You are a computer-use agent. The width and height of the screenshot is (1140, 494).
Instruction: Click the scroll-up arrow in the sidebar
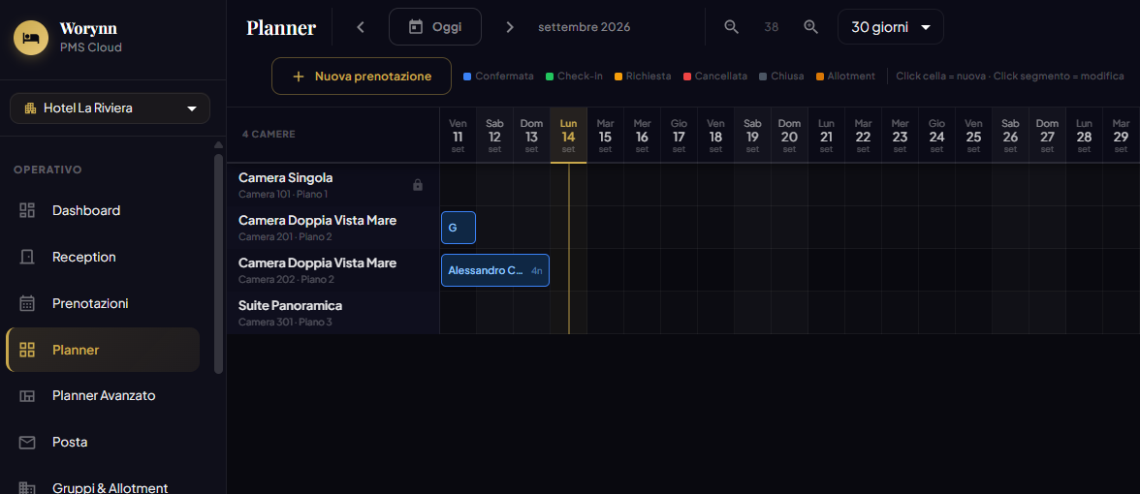tap(219, 144)
